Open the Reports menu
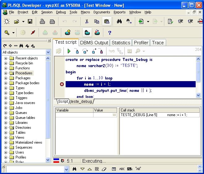The height and width of the screenshot is (174, 204). coord(119,12)
